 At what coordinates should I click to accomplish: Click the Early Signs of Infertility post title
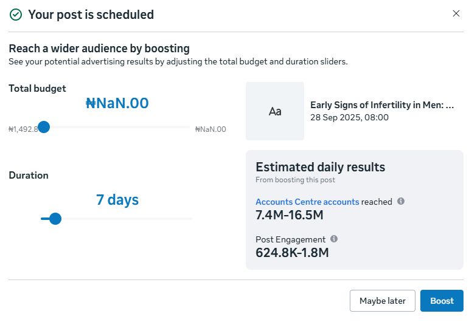382,105
